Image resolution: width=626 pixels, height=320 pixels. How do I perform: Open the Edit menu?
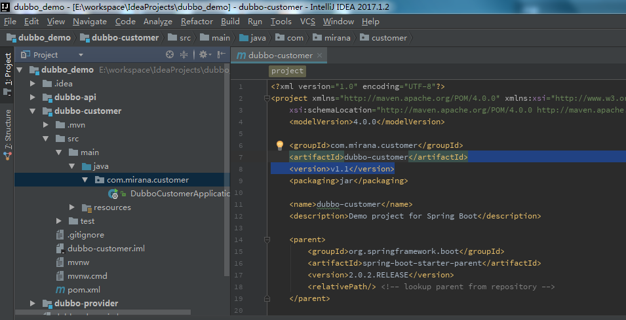click(x=31, y=22)
